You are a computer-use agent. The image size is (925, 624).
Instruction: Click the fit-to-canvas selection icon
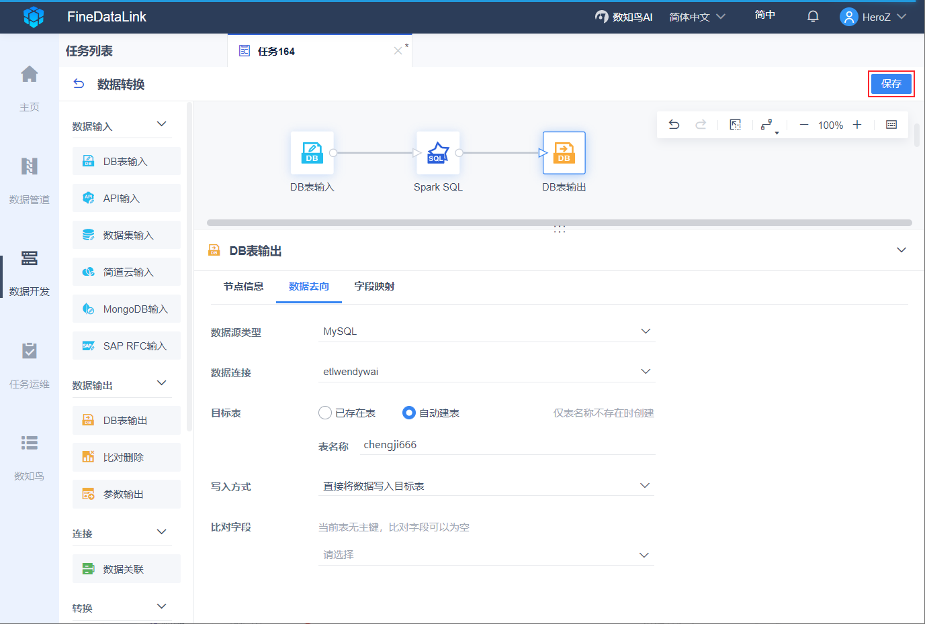tap(736, 125)
